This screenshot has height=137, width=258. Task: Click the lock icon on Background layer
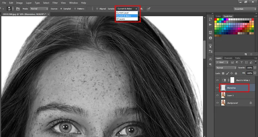(x=251, y=103)
